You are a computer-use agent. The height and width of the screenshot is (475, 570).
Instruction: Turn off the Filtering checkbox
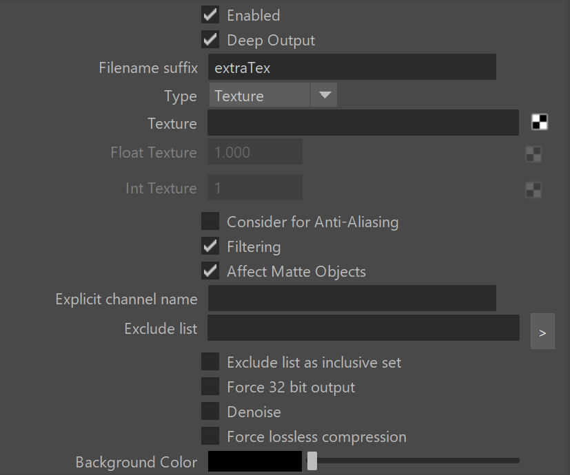[210, 246]
